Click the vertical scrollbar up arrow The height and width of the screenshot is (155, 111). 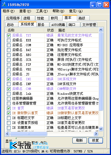[x=101, y=30]
